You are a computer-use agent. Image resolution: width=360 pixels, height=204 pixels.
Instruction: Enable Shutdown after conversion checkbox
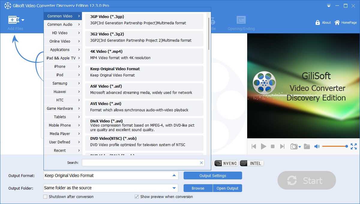pos(45,197)
